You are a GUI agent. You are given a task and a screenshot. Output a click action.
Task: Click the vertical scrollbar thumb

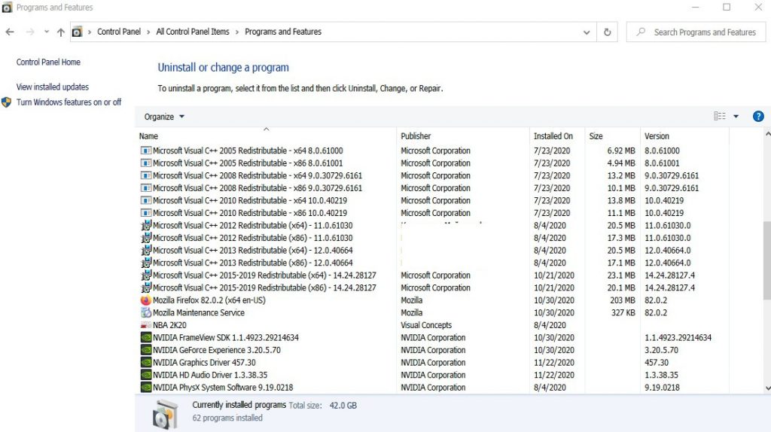[767, 260]
